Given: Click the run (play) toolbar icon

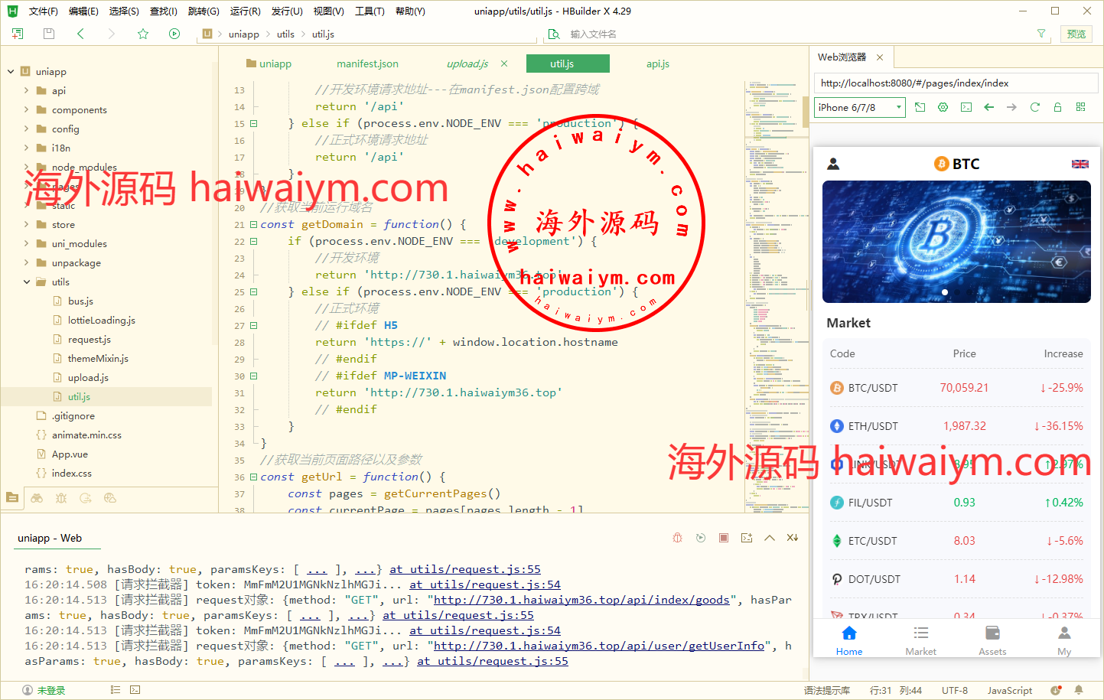Looking at the screenshot, I should [174, 34].
